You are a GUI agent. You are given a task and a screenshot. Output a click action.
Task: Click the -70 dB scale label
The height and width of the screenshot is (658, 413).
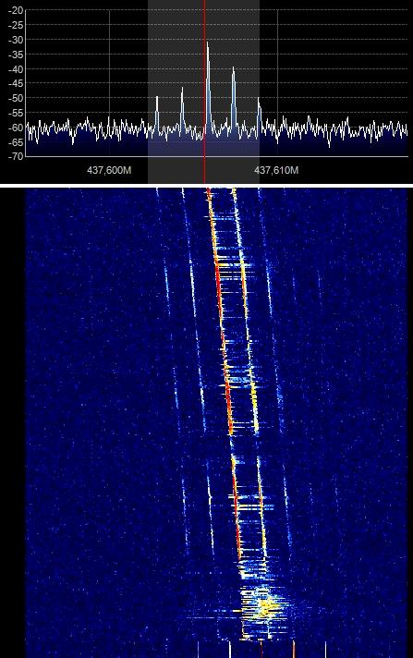pos(16,156)
